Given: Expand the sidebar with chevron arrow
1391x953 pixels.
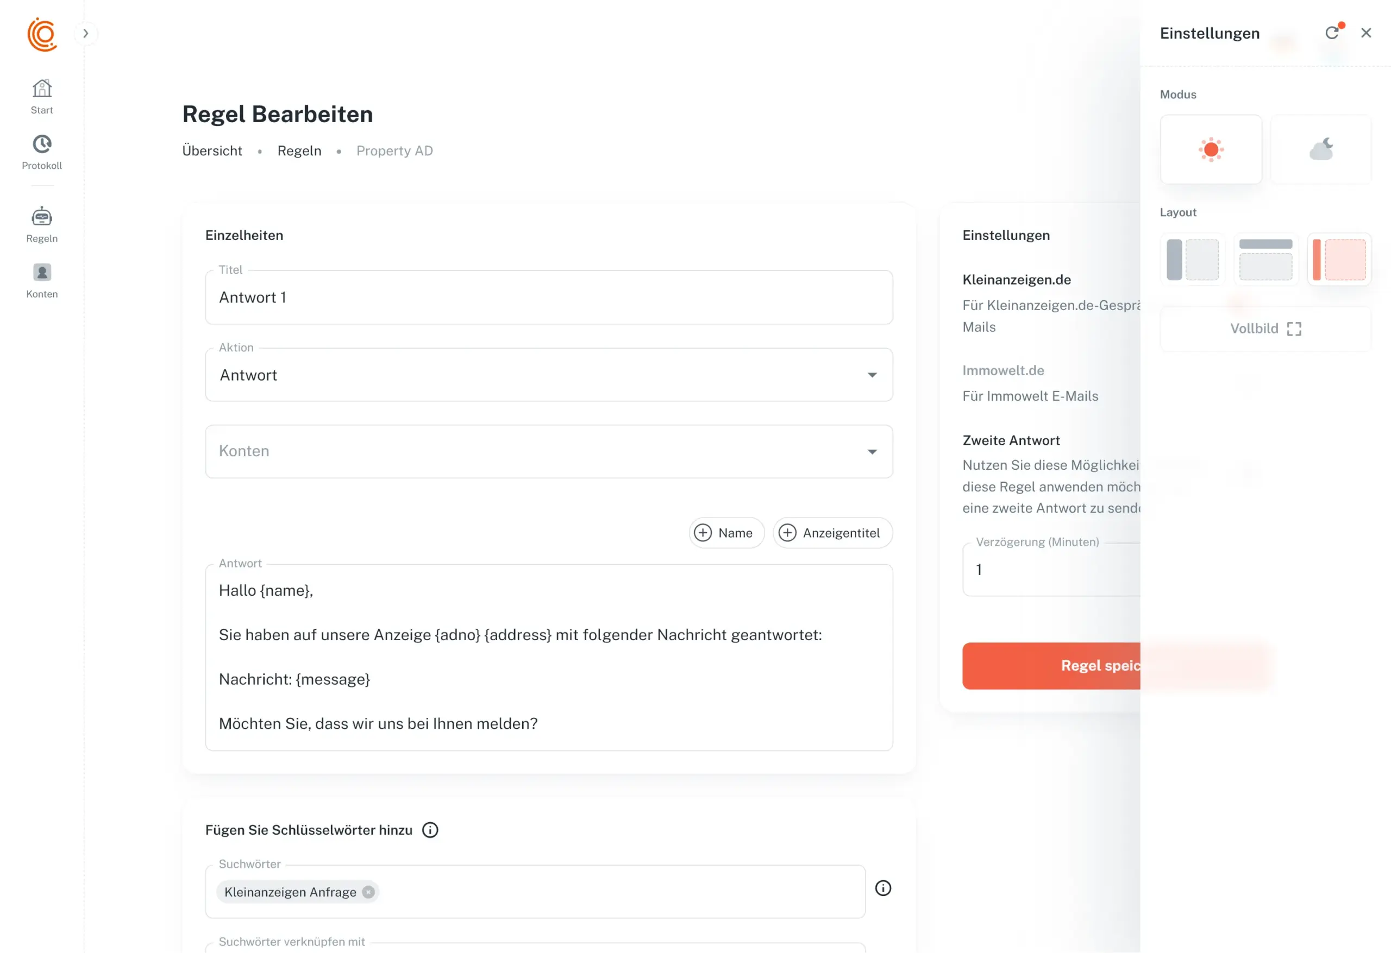Looking at the screenshot, I should click(86, 34).
